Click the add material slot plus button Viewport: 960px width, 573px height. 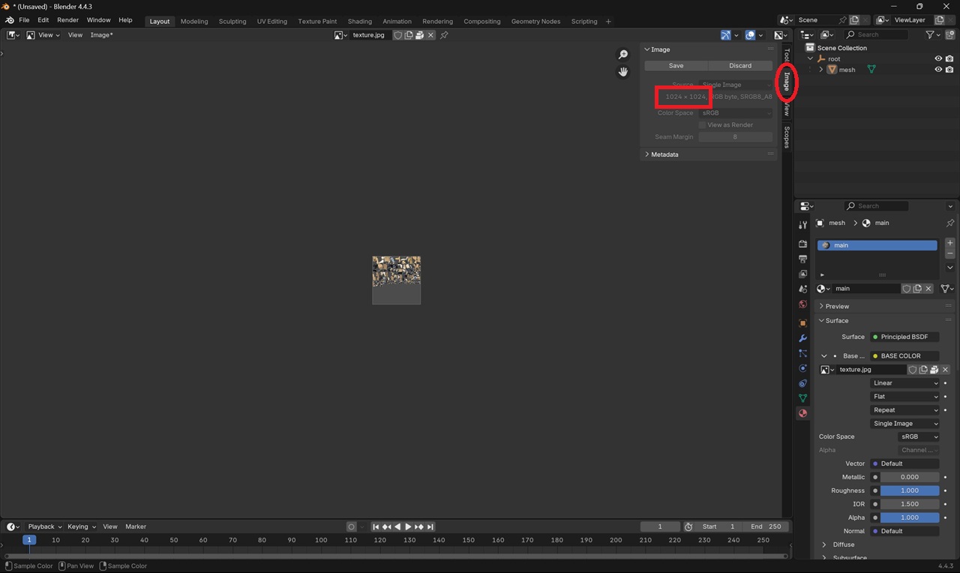949,243
